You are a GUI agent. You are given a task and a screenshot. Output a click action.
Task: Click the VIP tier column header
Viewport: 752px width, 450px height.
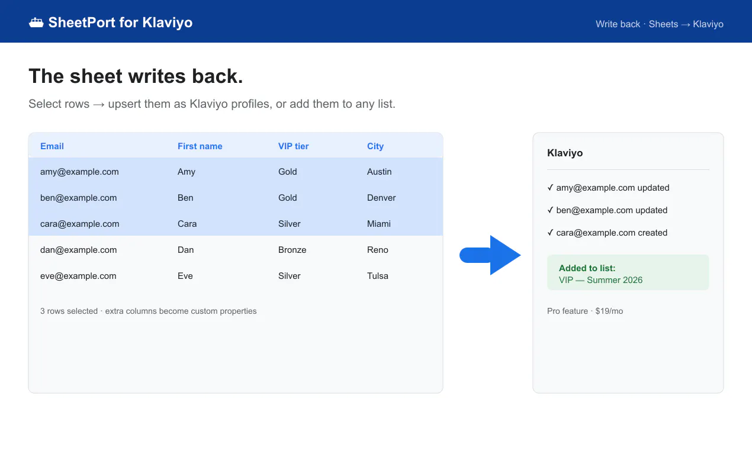(x=294, y=146)
